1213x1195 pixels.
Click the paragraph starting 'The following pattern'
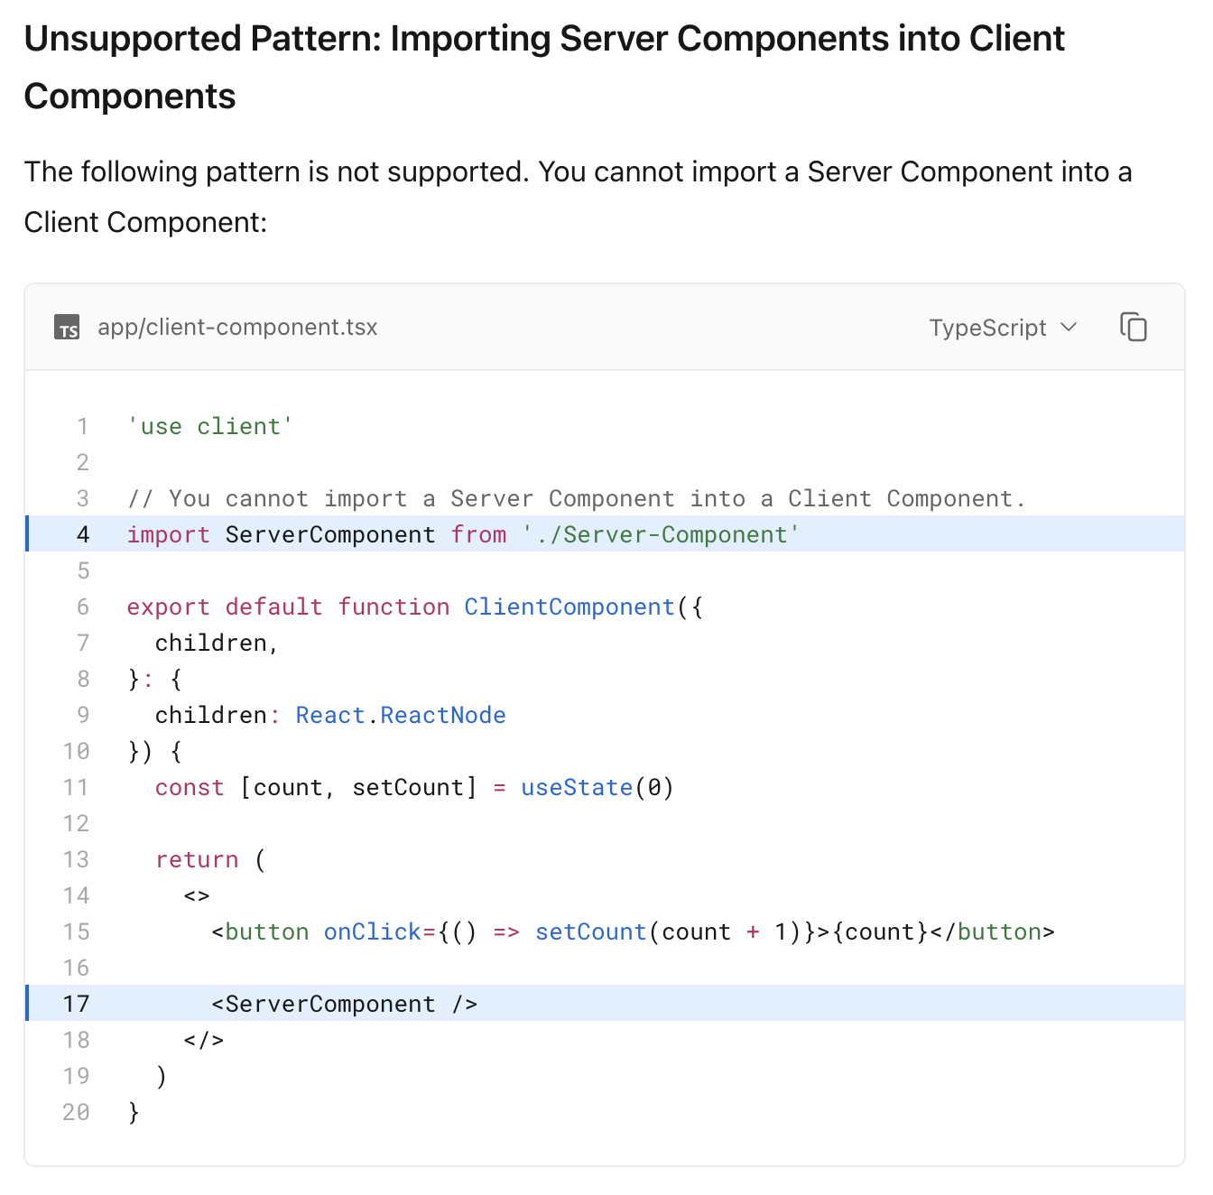[x=578, y=197]
